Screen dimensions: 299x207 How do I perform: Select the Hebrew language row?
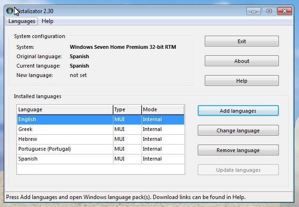(x=101, y=139)
